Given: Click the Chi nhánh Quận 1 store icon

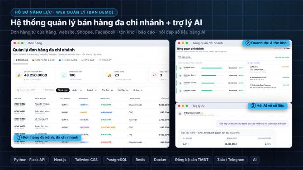Looking at the screenshot, I should (180, 68).
